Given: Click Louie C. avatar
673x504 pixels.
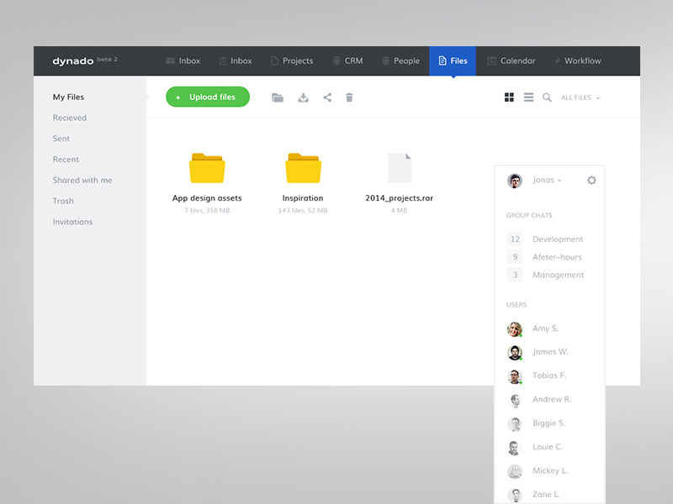Looking at the screenshot, I should (x=515, y=448).
